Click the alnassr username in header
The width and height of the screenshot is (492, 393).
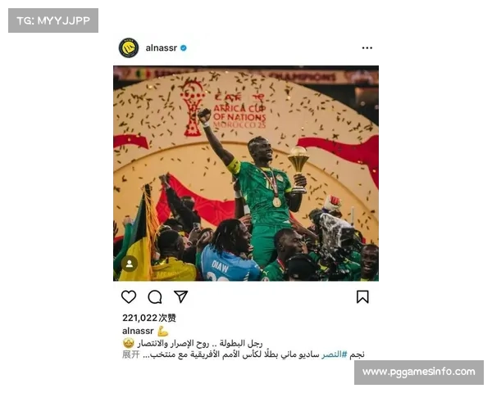pos(162,48)
